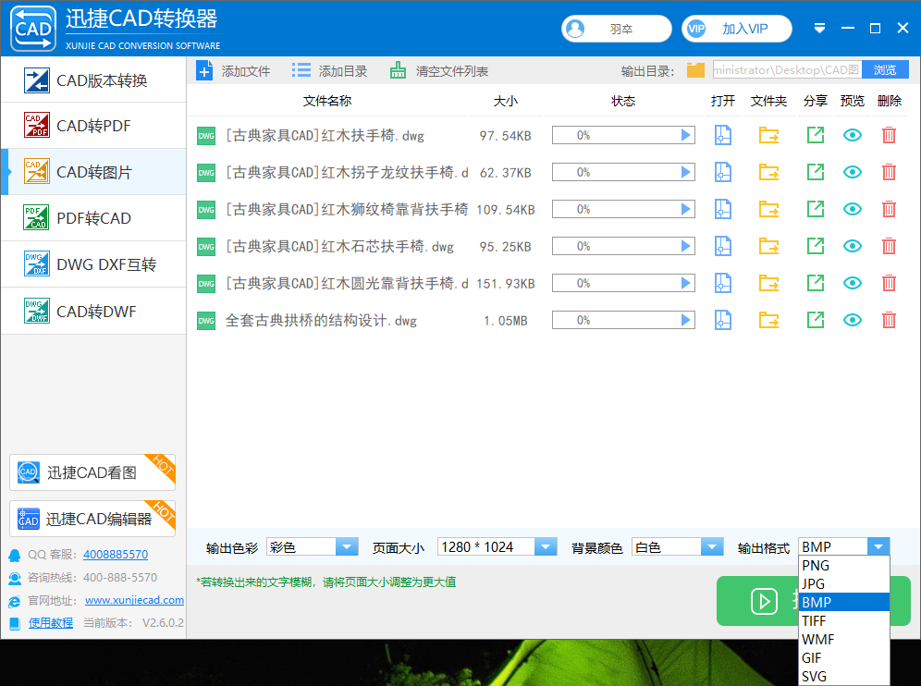Expand the 背景颜色 dropdown
The width and height of the screenshot is (921, 686).
(x=712, y=547)
